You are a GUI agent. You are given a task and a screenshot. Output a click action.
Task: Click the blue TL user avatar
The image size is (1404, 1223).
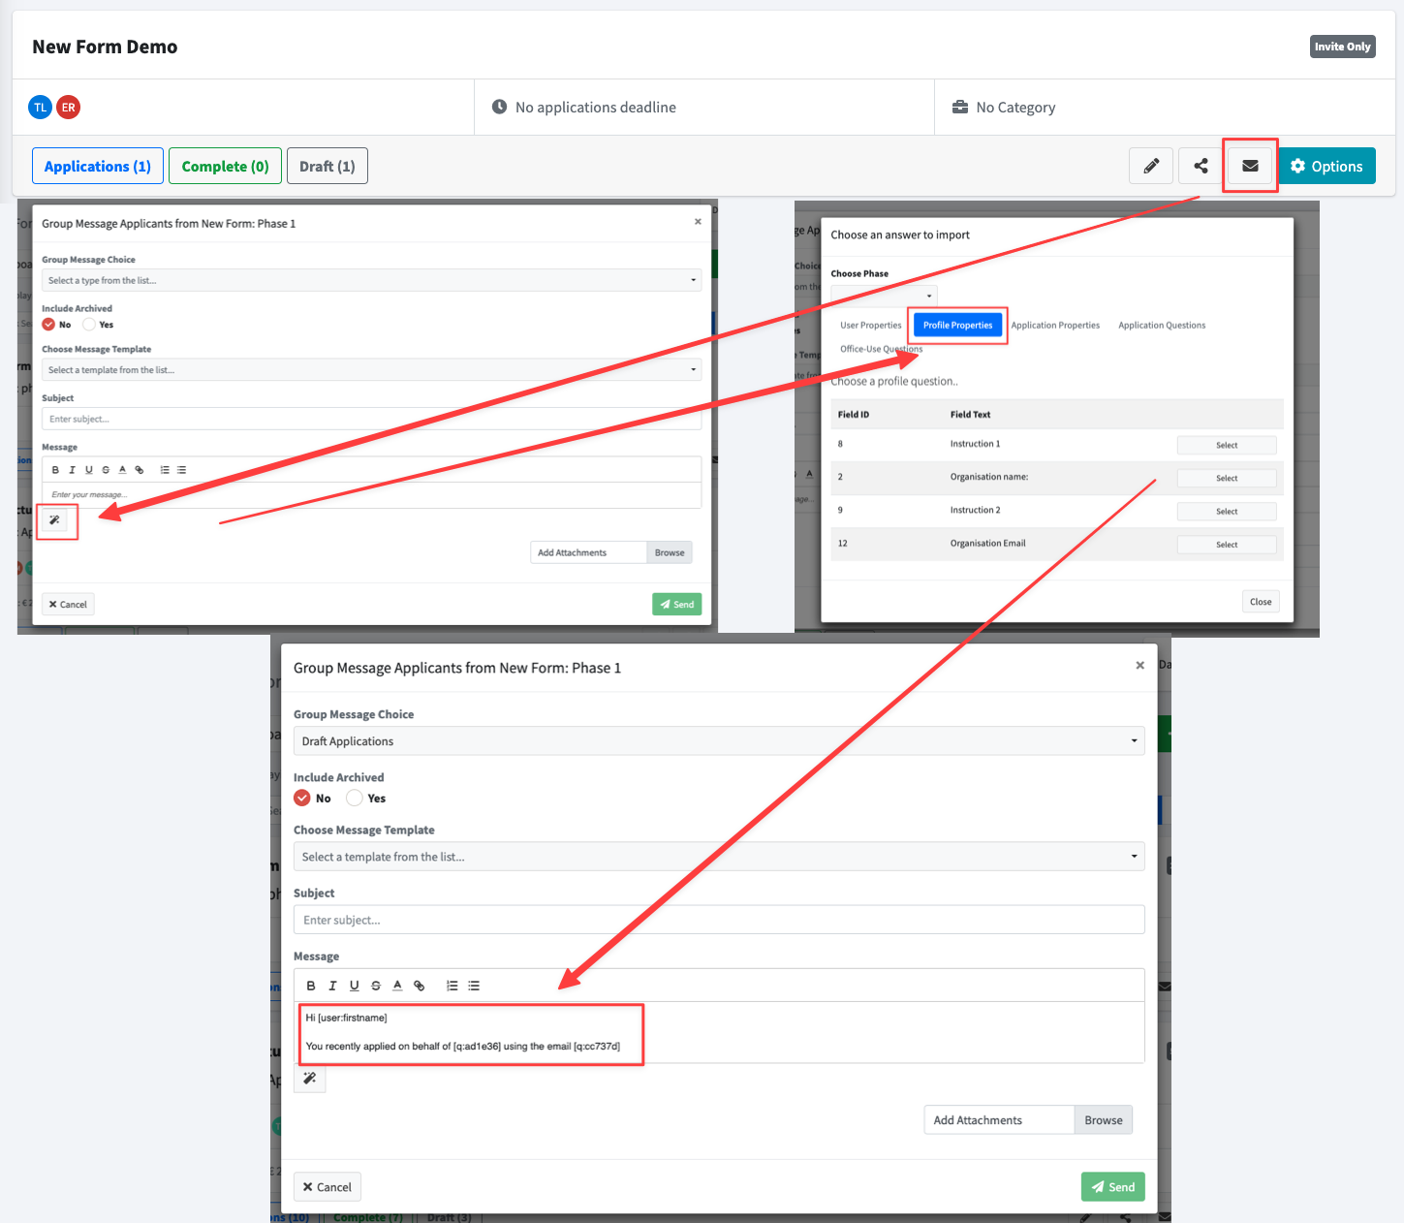pos(40,108)
